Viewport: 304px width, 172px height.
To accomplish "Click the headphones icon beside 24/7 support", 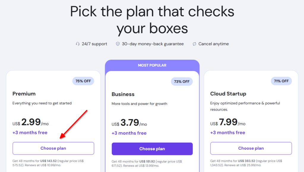I will coord(78,44).
